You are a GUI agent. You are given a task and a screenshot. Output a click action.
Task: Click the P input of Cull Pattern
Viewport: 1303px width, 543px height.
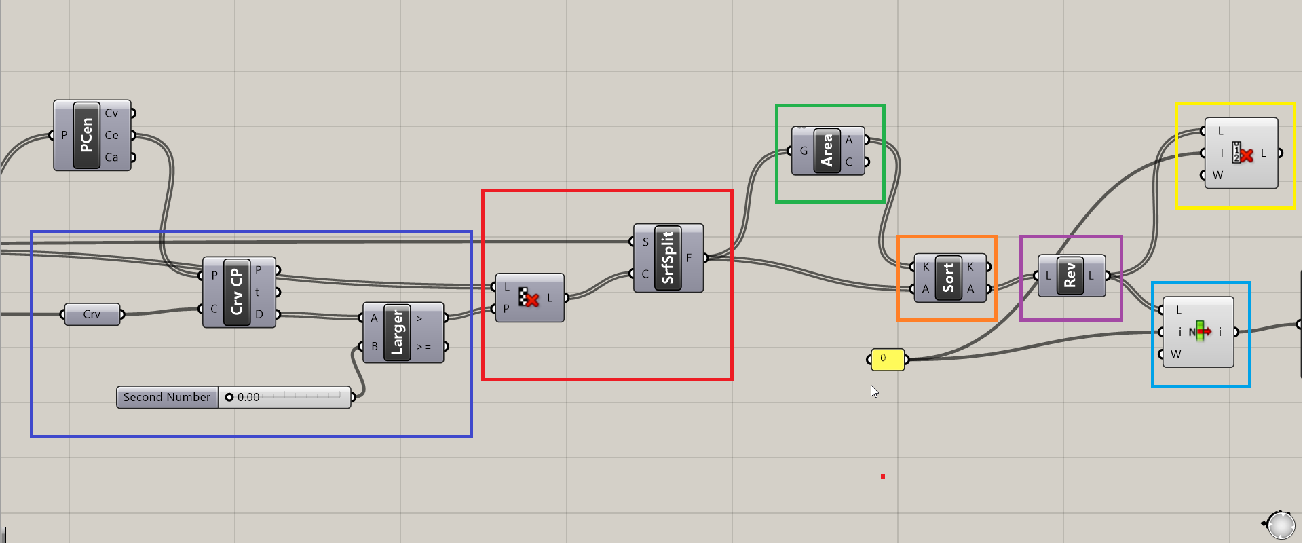click(x=507, y=308)
